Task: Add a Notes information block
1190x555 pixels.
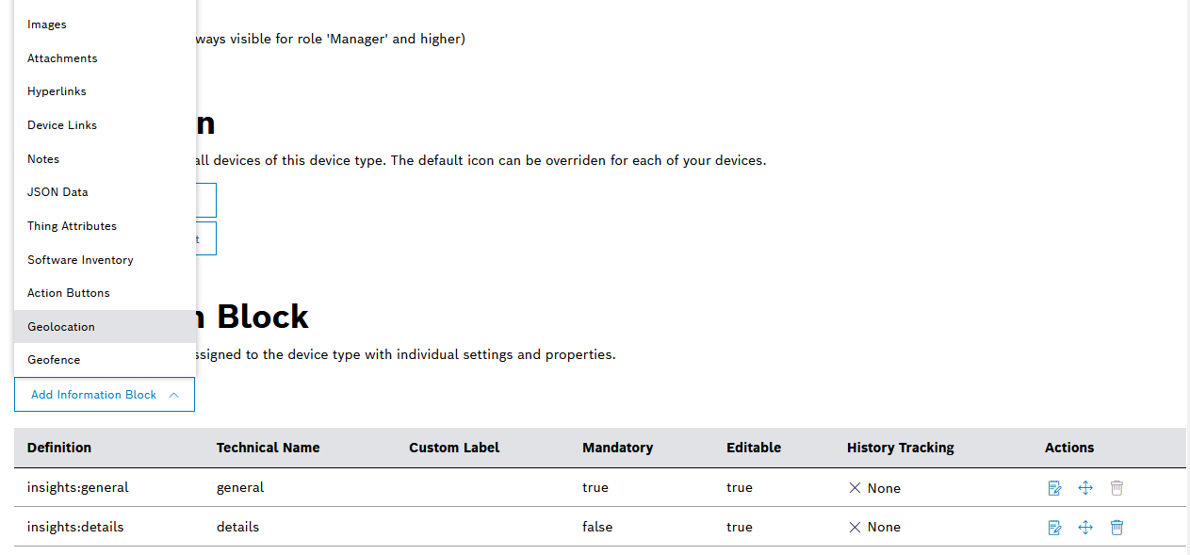Action: pos(43,159)
